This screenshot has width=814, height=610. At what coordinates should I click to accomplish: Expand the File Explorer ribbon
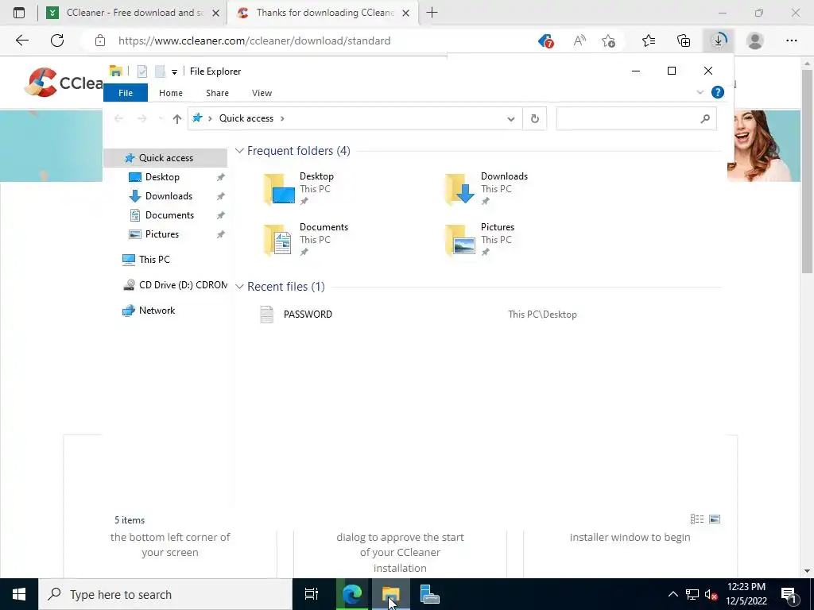[700, 92]
